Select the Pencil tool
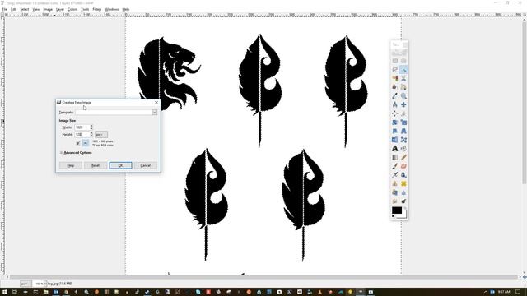The height and width of the screenshot is (296, 527). click(403, 157)
